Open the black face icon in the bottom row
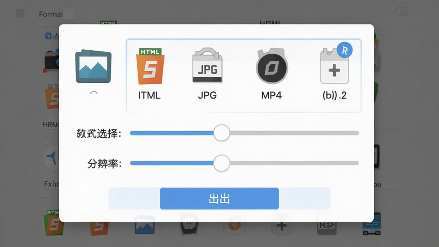The width and height of the screenshot is (439, 247). pos(189,224)
